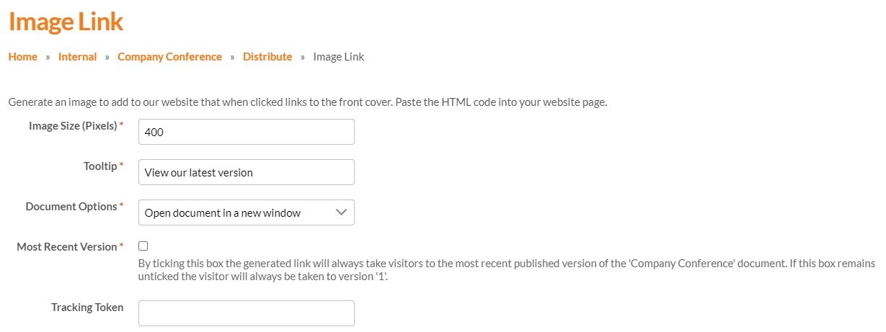Click the Document Options label
This screenshot has width=886, height=332.
pyautogui.click(x=71, y=207)
